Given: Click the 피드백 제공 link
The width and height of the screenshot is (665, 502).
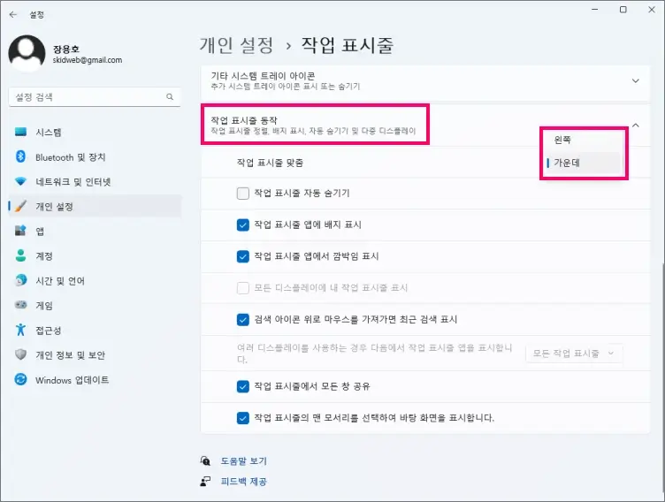Looking at the screenshot, I should click(242, 482).
